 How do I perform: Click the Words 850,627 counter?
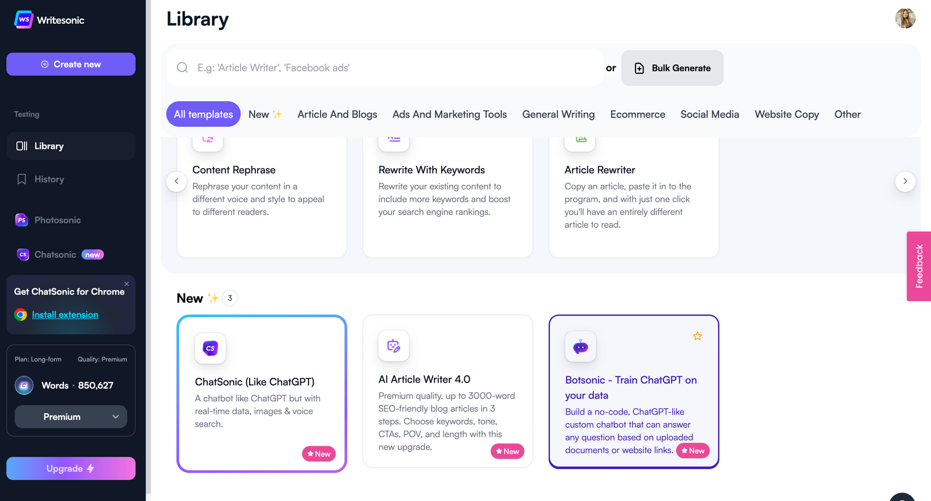pyautogui.click(x=77, y=385)
